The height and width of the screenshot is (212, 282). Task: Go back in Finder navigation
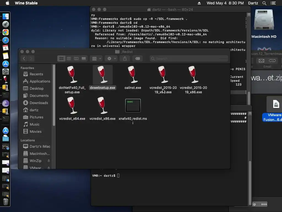click(x=24, y=59)
